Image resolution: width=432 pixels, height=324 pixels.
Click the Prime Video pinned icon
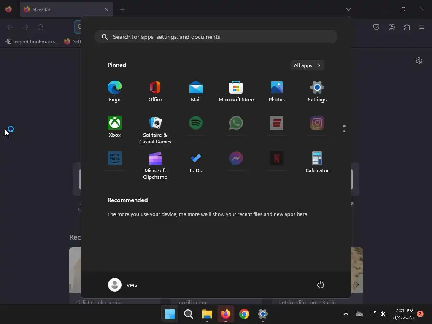pos(115,158)
